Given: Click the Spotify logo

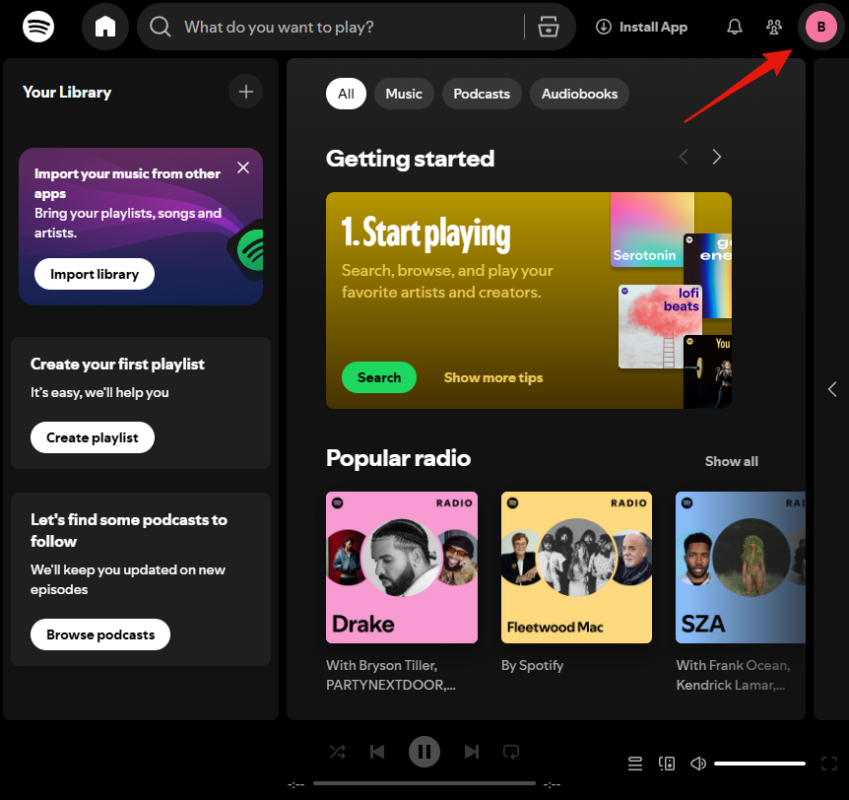Looking at the screenshot, I should (x=38, y=27).
